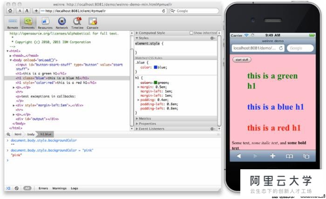Image resolution: width=326 pixels, height=199 pixels.
Task: Filter console by Errors
Action: click(x=43, y=188)
